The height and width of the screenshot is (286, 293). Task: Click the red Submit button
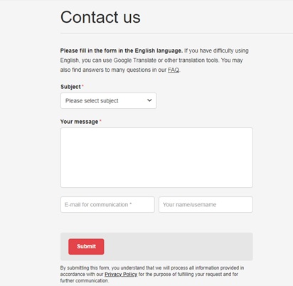click(86, 247)
